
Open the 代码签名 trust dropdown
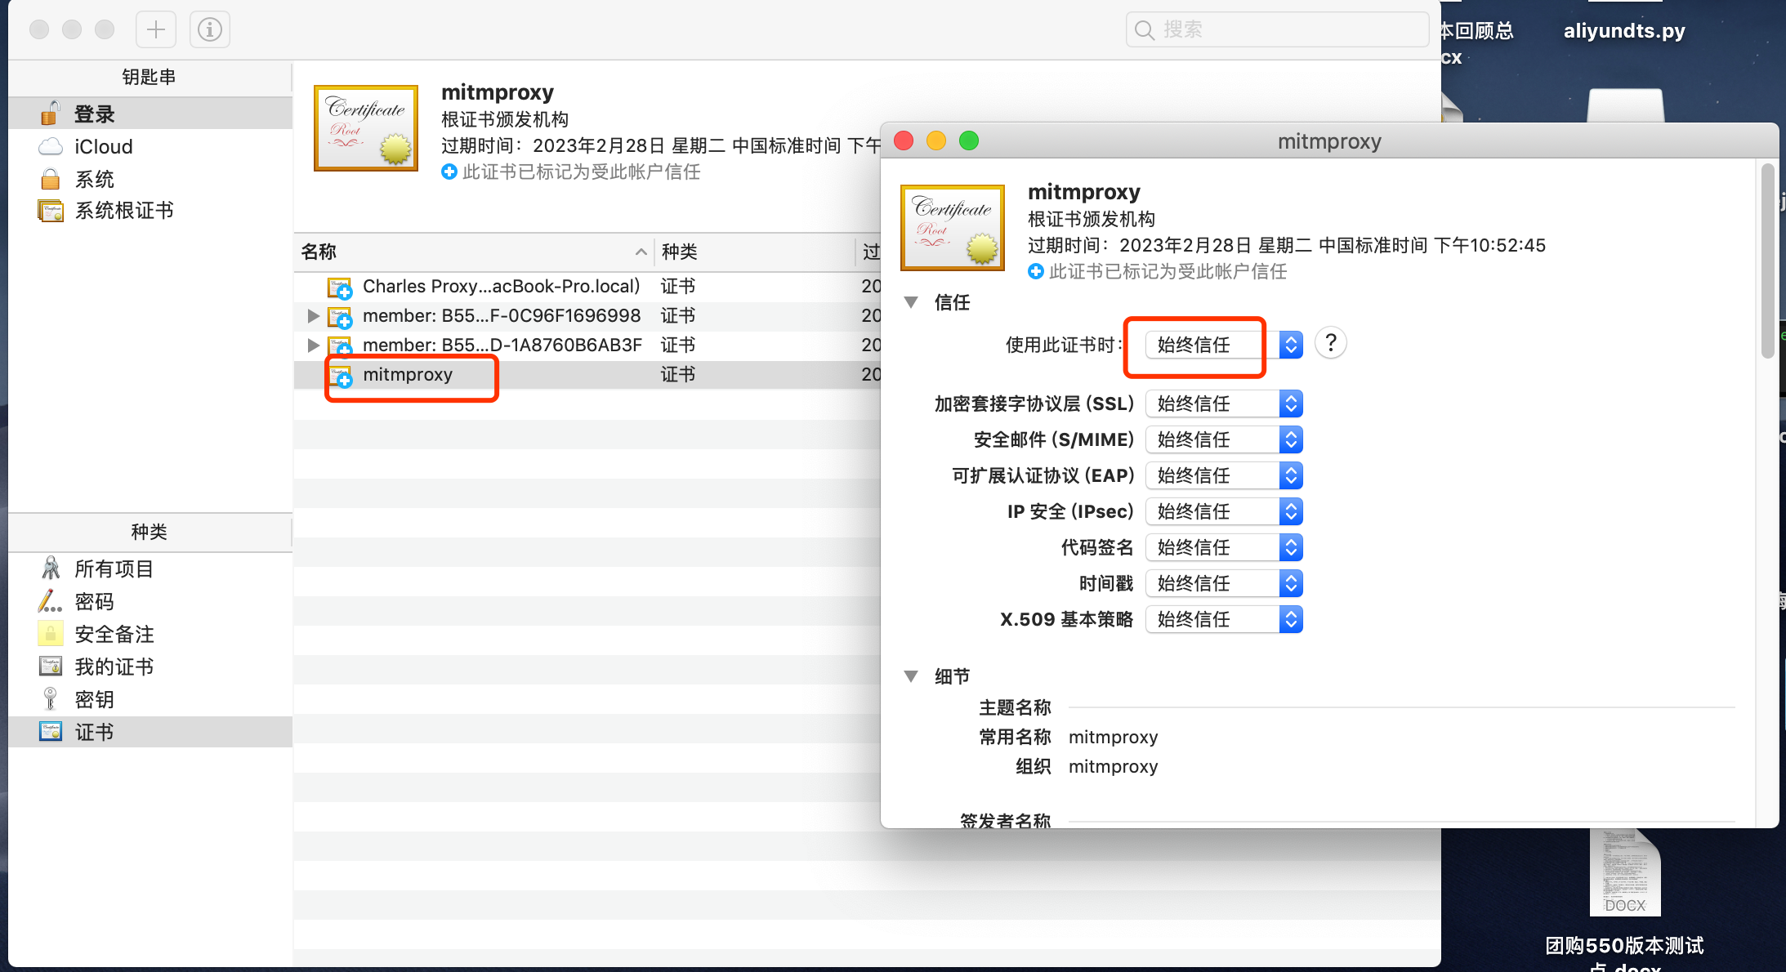(x=1224, y=547)
